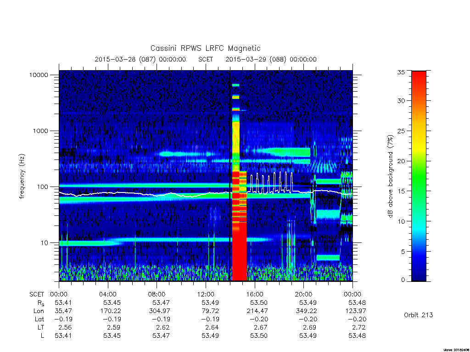The height and width of the screenshot is (352, 470).
Task: Click the 'Lon' row label
Action: click(39, 311)
